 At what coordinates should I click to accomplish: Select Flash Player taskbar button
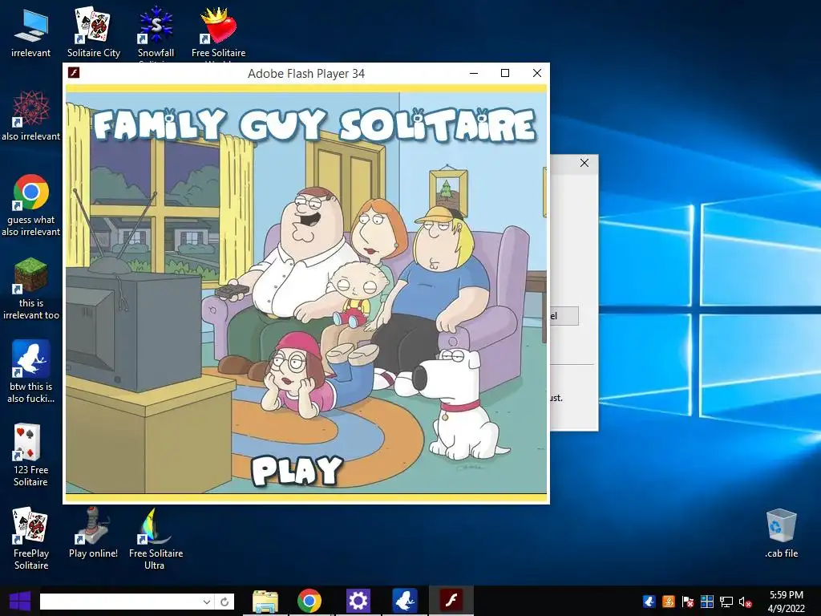click(451, 601)
